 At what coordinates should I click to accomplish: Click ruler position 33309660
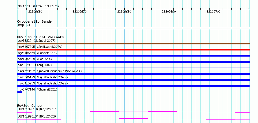tap(35, 12)
